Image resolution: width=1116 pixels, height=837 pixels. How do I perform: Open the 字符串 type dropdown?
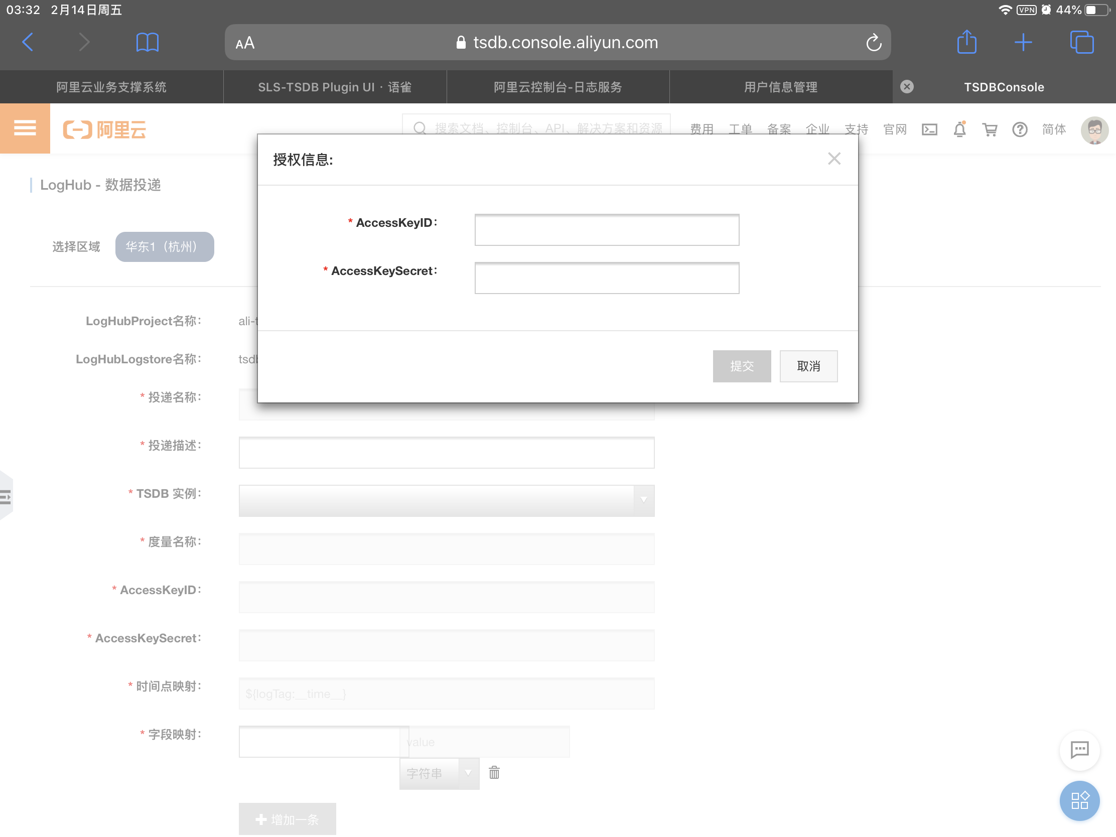[x=439, y=773]
